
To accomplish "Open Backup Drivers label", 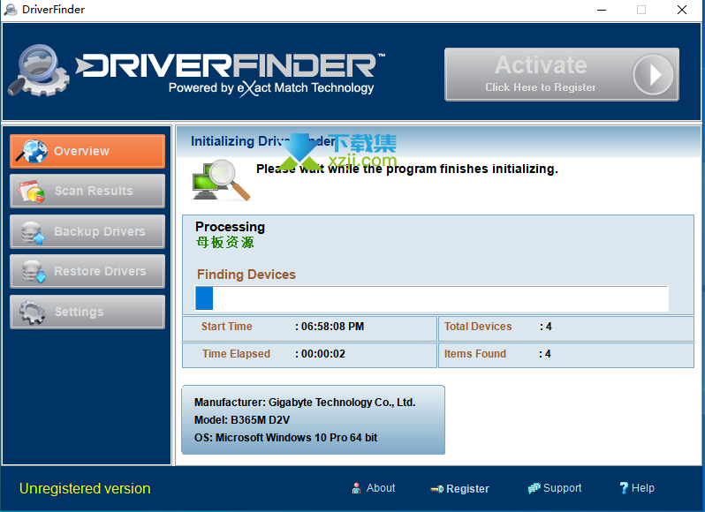I will tap(99, 231).
